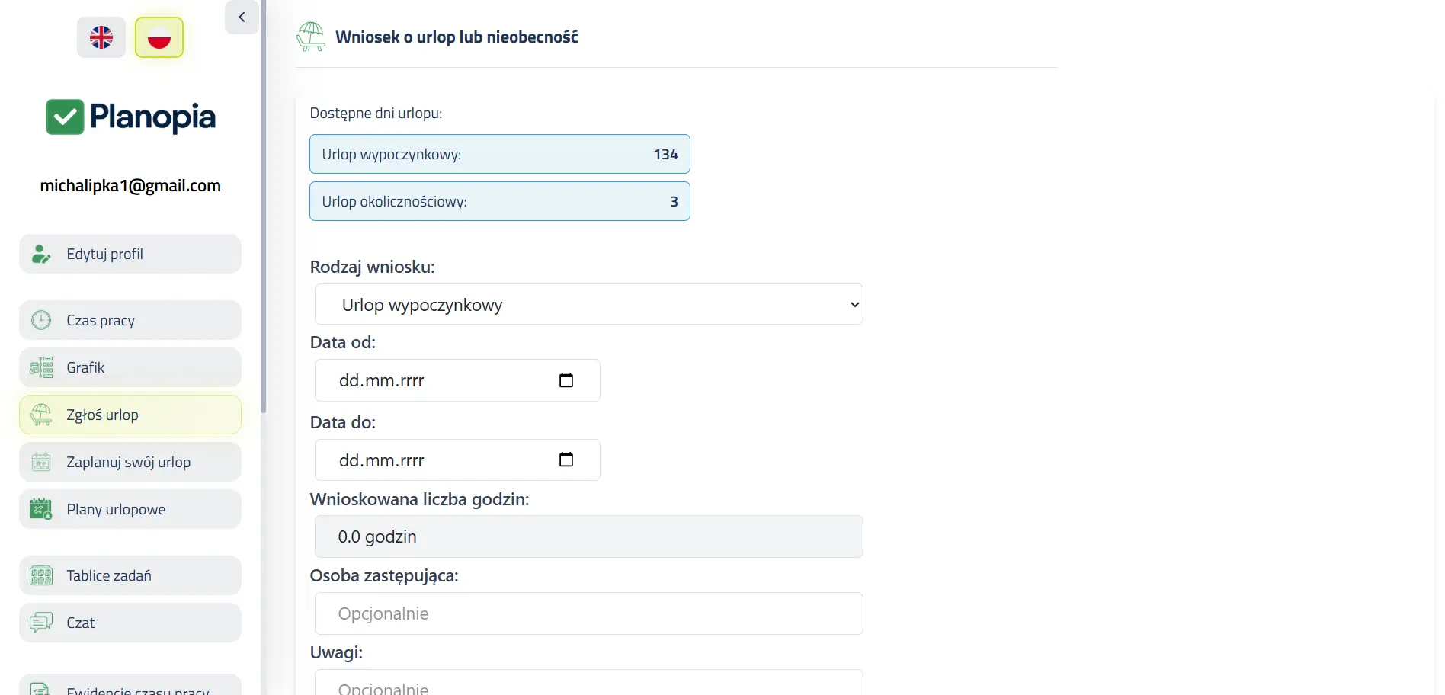The height and width of the screenshot is (695, 1445).
Task: Collapse the sidebar with chevron arrow
Action: click(242, 17)
